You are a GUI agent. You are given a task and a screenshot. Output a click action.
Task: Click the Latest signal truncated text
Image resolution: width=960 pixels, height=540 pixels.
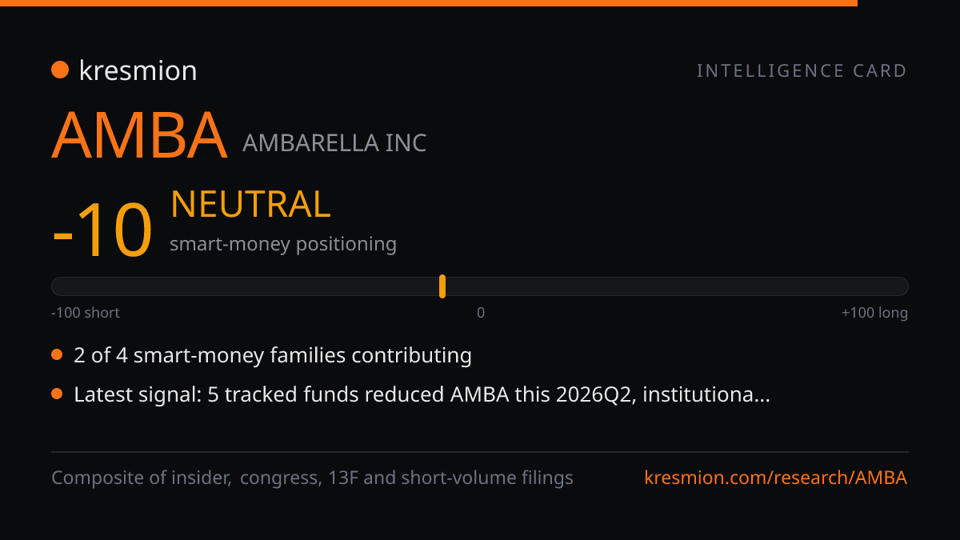point(422,394)
